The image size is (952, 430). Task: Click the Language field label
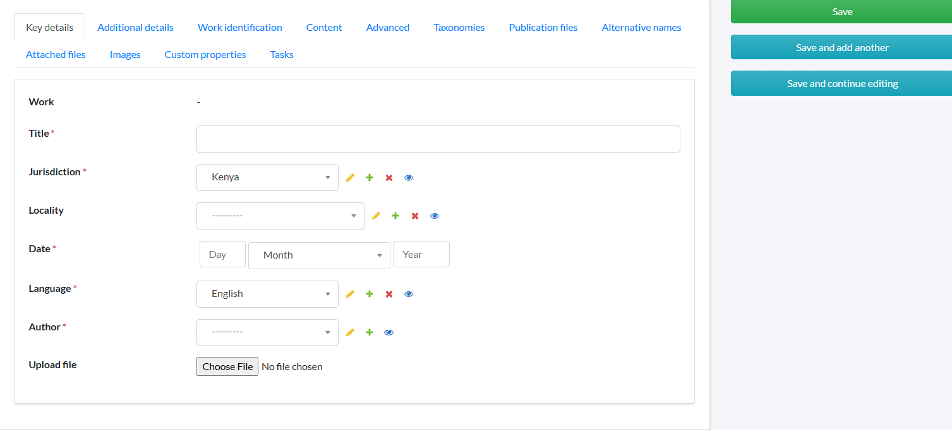click(x=50, y=288)
